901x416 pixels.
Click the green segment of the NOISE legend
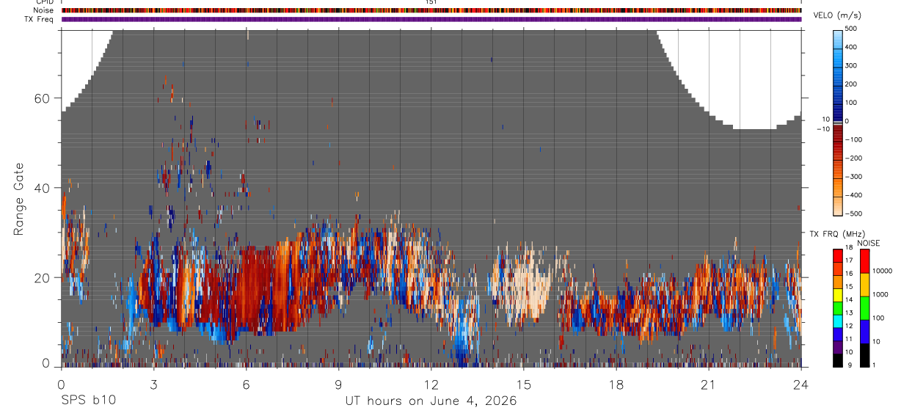865,308
